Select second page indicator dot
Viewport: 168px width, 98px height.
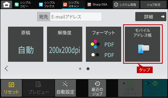[x=88, y=69]
